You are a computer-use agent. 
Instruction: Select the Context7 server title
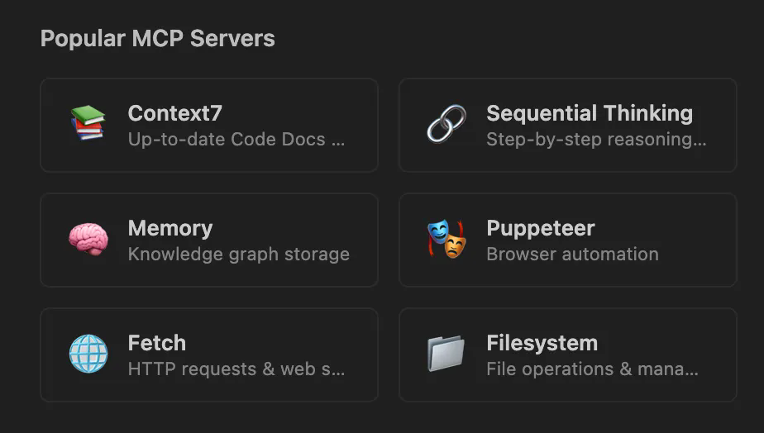175,113
